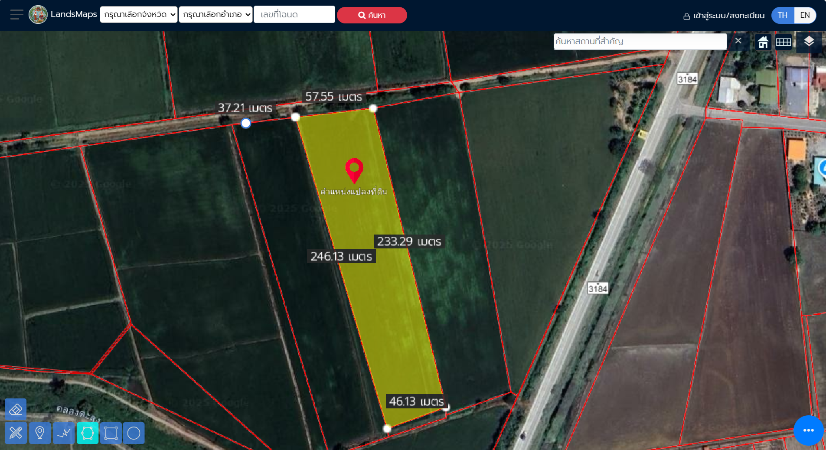Select the rectangle drawing tool
Screen dimensions: 826x450
point(111,433)
